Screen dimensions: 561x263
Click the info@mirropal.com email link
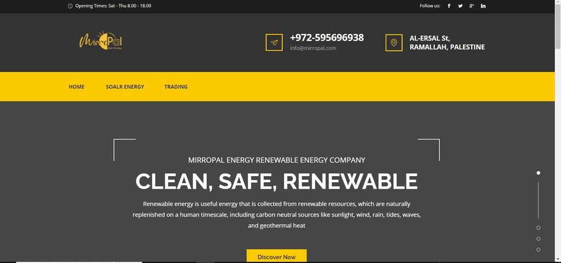[x=313, y=48]
